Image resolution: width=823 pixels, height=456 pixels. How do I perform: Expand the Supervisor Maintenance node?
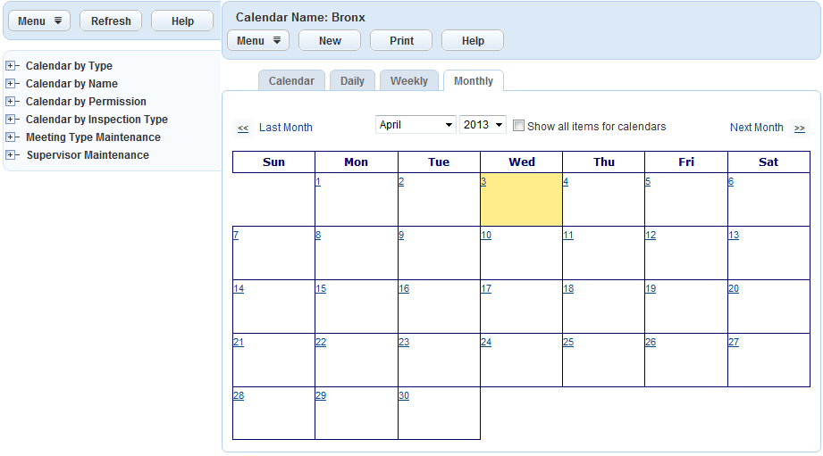[x=10, y=155]
